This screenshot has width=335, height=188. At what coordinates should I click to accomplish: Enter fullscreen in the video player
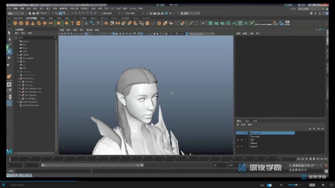331,185
